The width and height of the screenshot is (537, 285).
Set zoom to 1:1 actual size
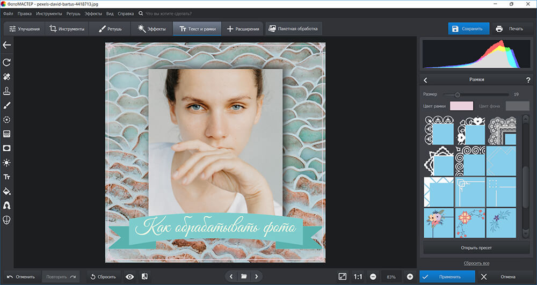click(x=357, y=276)
